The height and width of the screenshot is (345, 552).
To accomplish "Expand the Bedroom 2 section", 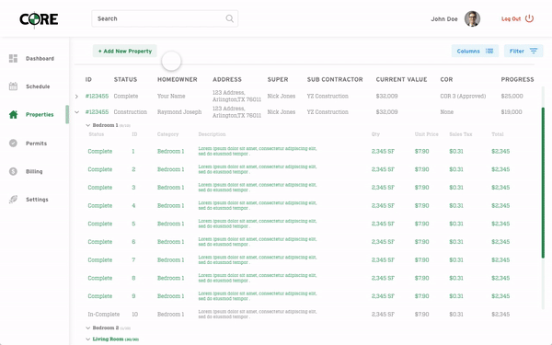I will pos(88,328).
